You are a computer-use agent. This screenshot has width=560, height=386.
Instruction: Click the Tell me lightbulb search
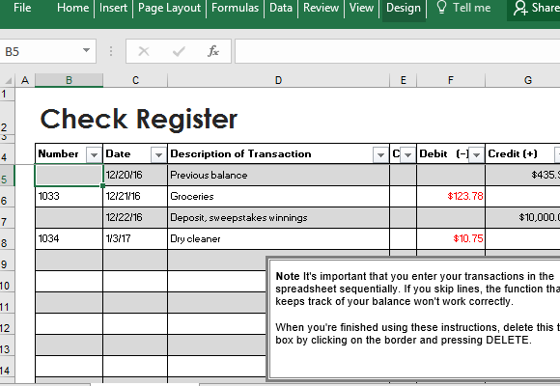click(463, 8)
